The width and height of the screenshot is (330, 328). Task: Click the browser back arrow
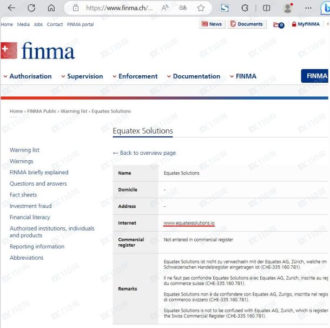click(x=11, y=8)
